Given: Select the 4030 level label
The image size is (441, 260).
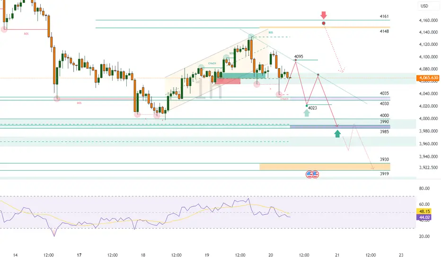Looking at the screenshot, I should (384, 104).
